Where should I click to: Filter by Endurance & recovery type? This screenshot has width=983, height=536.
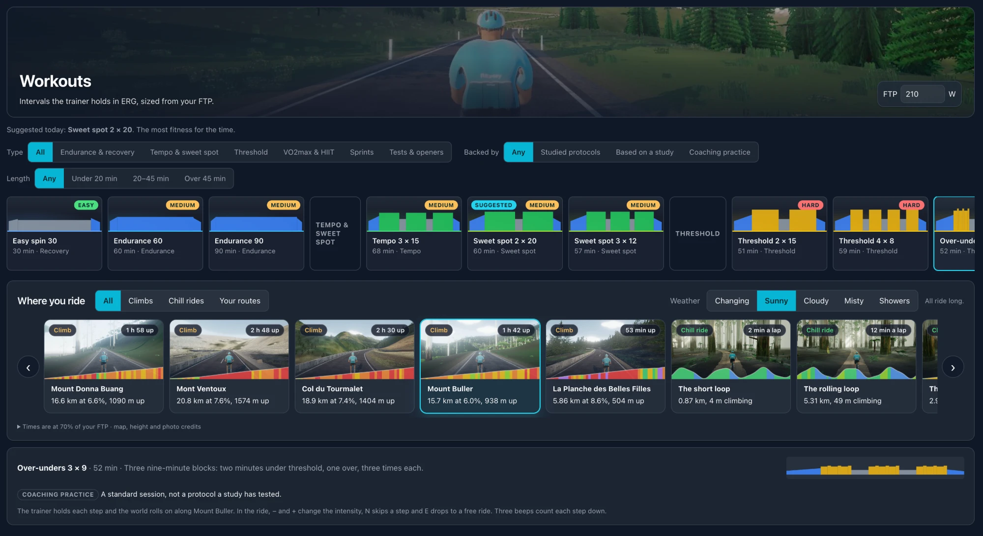tap(97, 152)
